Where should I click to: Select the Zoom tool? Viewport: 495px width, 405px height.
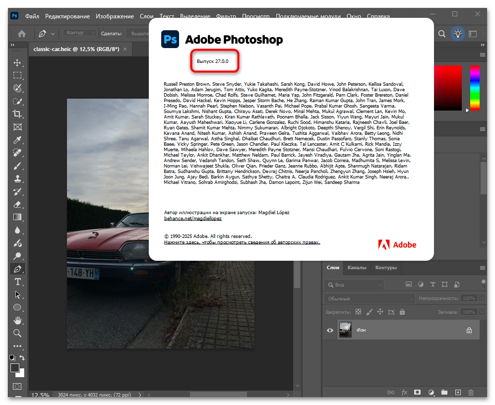click(x=18, y=333)
